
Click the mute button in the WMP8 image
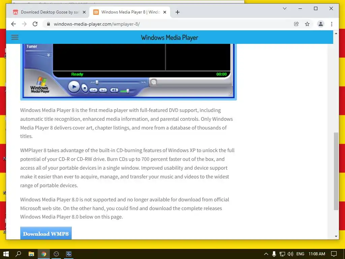[x=114, y=90]
